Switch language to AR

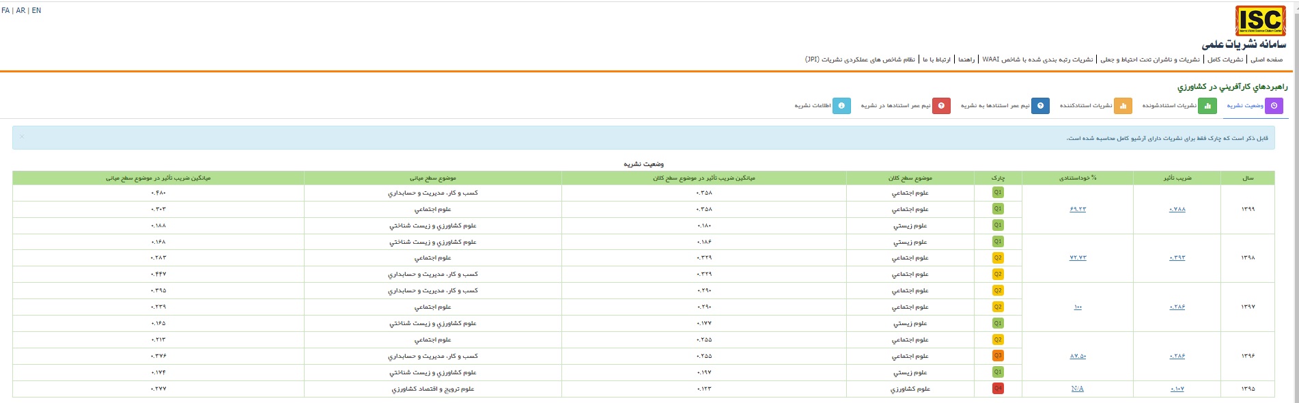click(20, 11)
